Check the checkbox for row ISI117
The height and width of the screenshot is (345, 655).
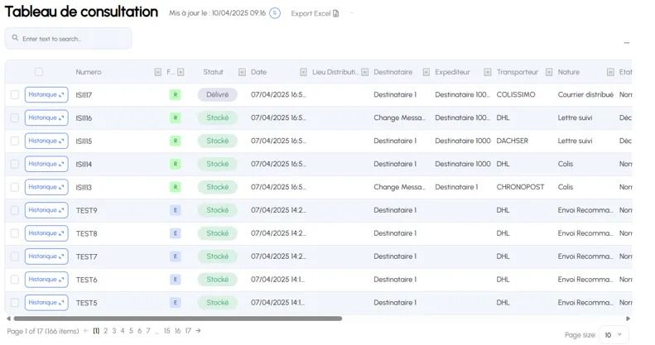click(15, 94)
